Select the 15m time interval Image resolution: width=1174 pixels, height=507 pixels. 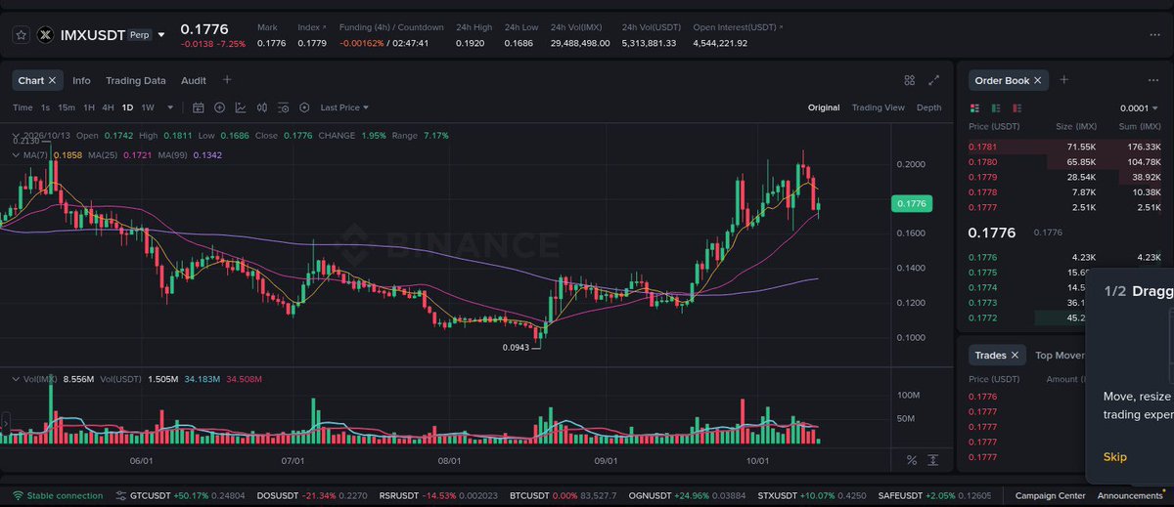pyautogui.click(x=66, y=107)
